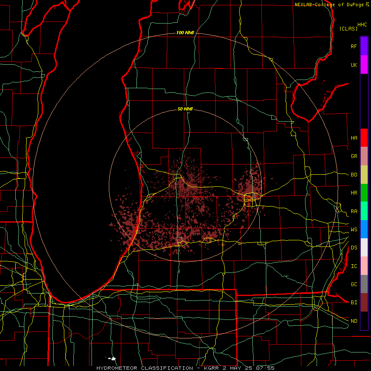The image size is (371, 371).
Task: Click the 'IC' legend label
Action: click(x=354, y=266)
